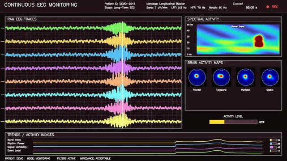Screen dimensions: 287x161
Task: Click the Signal Variability trend label
Action: 17,147
